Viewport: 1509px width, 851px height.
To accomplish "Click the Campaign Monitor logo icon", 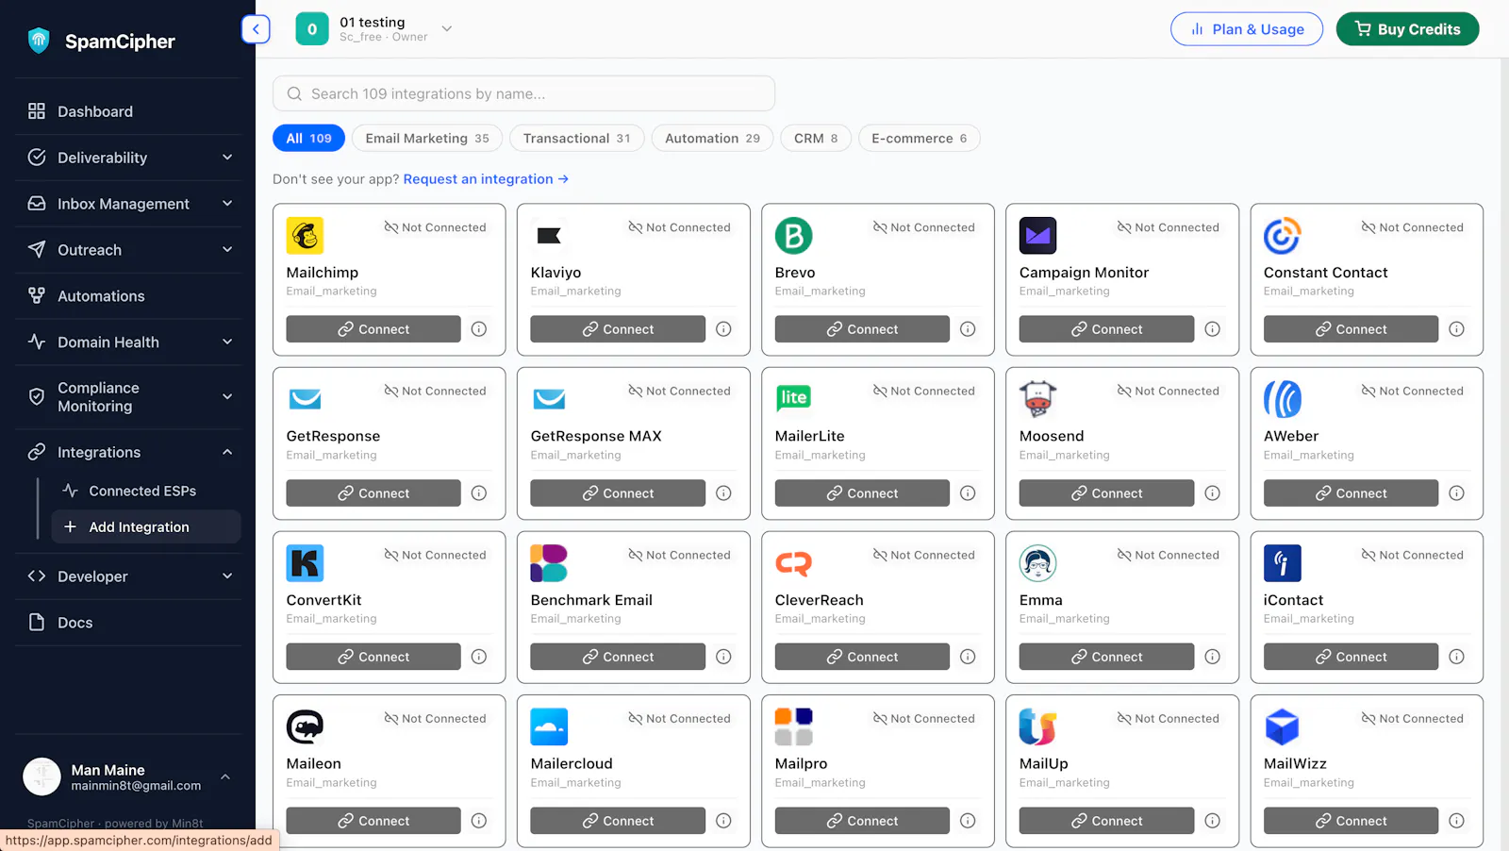I will [1037, 236].
